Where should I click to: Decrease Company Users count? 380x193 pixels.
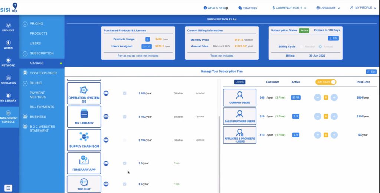point(318,98)
